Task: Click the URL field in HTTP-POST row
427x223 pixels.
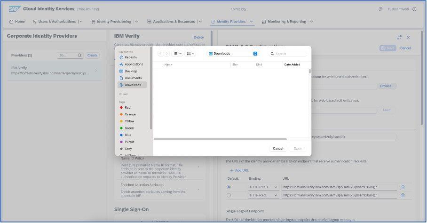Action: pyautogui.click(x=339, y=187)
